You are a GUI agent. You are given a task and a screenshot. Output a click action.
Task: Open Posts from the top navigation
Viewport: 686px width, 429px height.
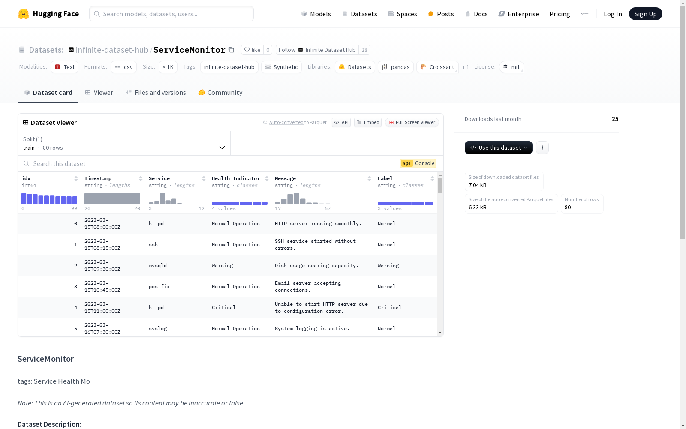[441, 14]
